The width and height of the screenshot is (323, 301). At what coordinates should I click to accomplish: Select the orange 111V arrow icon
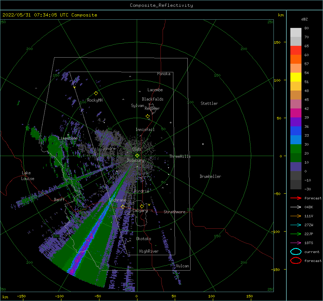[296, 216]
